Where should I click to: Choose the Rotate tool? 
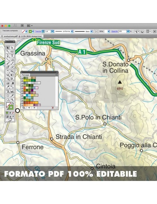tap(8, 71)
